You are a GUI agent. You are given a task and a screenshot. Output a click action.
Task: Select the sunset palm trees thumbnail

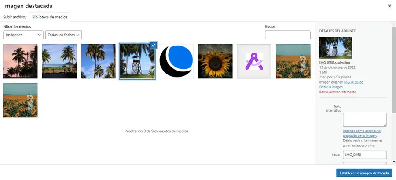pyautogui.click(x=20, y=61)
